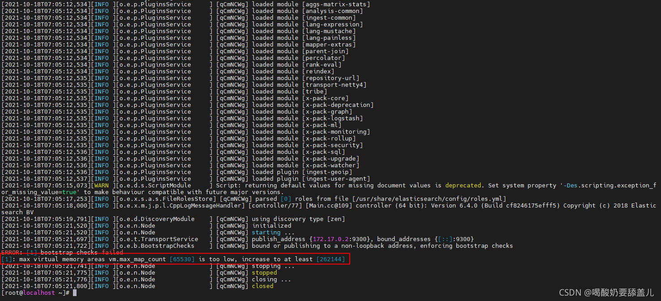Click the word stopping ...
Viewport: 661px width, 301px height.
click(266, 266)
